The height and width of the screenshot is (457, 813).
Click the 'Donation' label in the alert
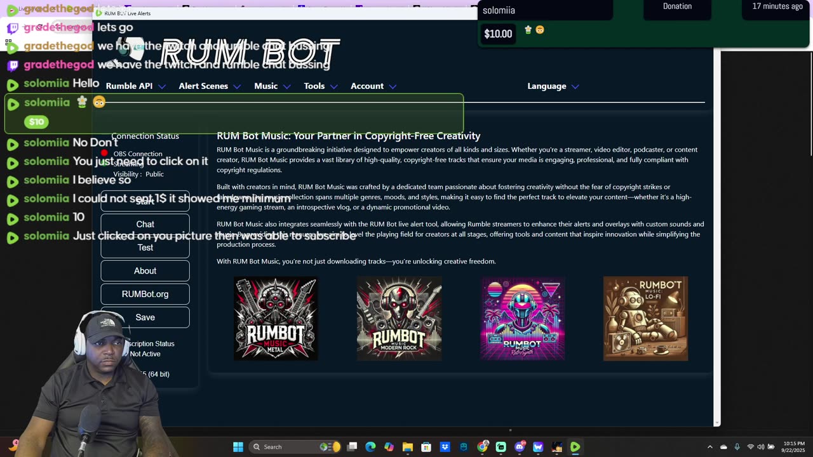677,6
